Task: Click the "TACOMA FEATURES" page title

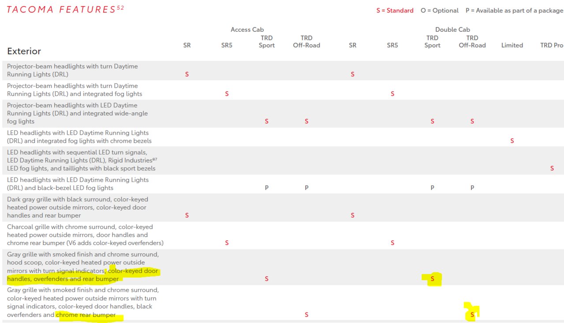Action: point(65,9)
